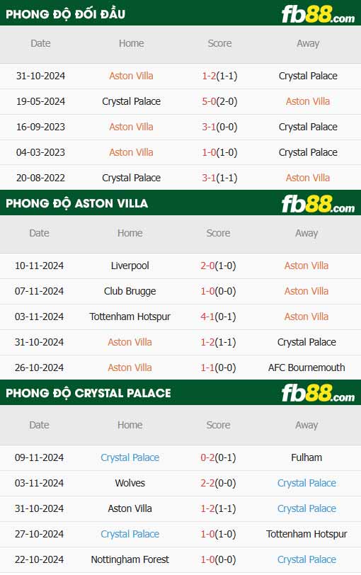
Task: Click Tottenham Hotspur home team on 03-11-2024
Action: tap(130, 317)
